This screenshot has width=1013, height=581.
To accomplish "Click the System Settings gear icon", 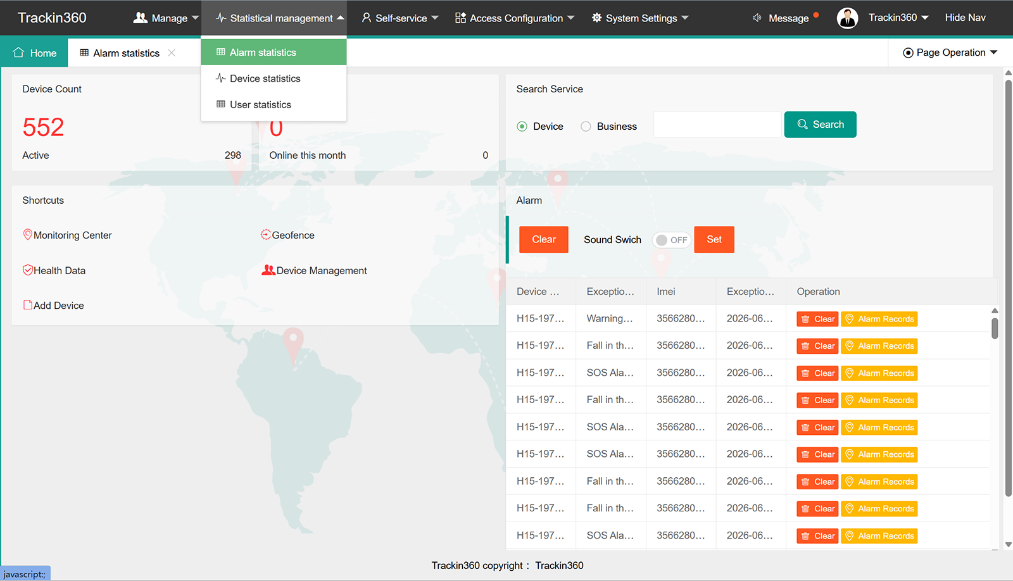I will [x=597, y=18].
